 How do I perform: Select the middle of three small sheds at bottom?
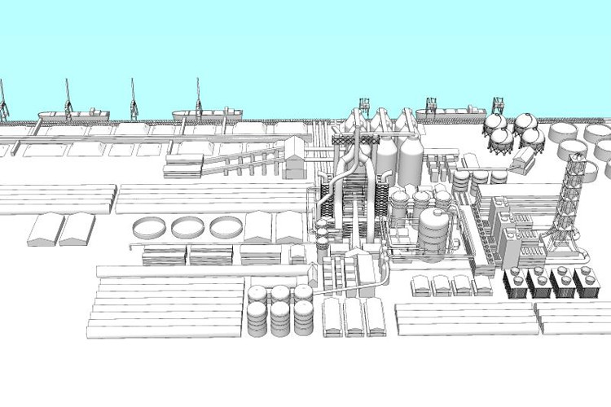tap(354, 317)
